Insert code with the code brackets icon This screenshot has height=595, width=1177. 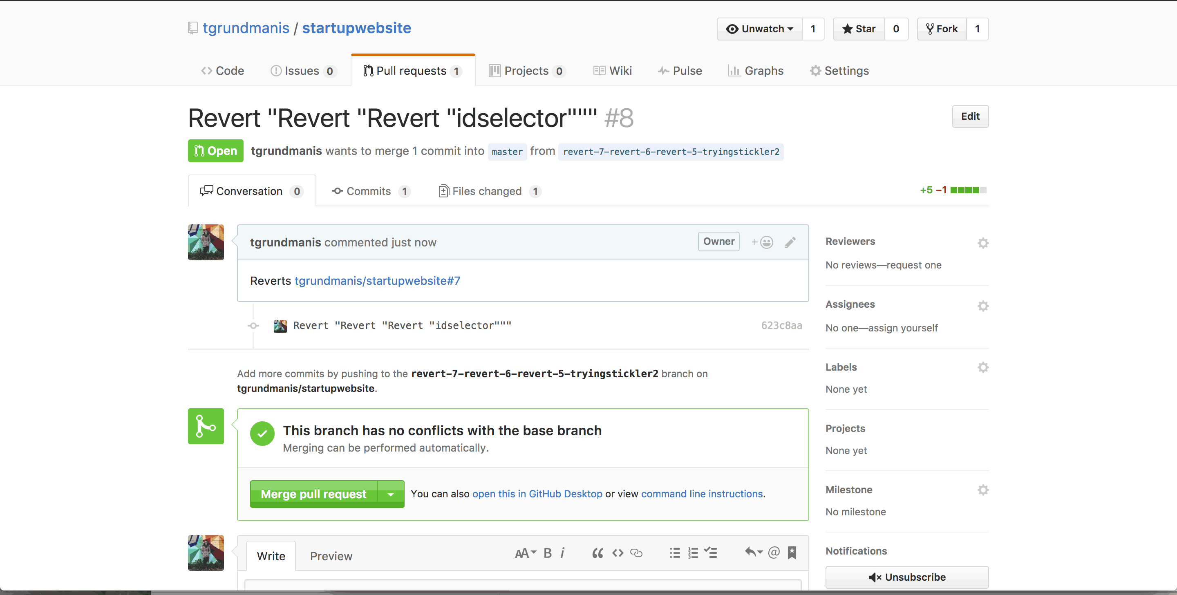tap(618, 553)
